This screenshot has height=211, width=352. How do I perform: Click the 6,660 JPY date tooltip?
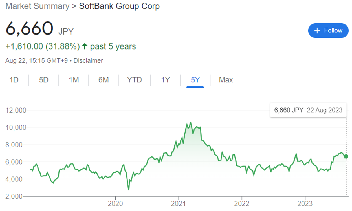308,110
